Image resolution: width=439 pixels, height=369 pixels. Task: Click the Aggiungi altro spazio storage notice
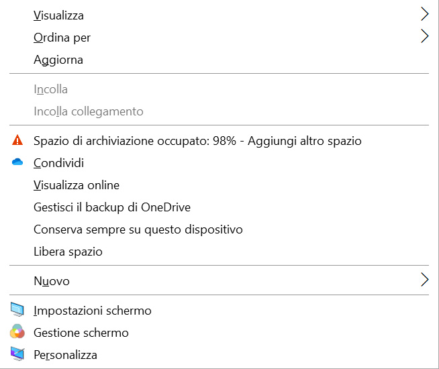(197, 141)
